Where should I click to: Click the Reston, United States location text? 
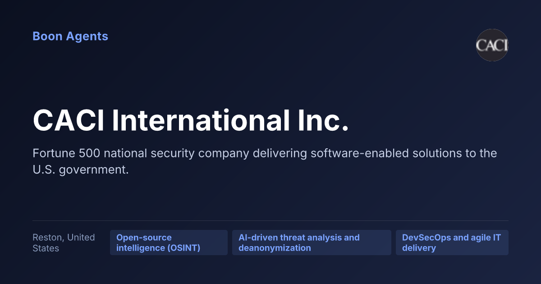tap(64, 243)
